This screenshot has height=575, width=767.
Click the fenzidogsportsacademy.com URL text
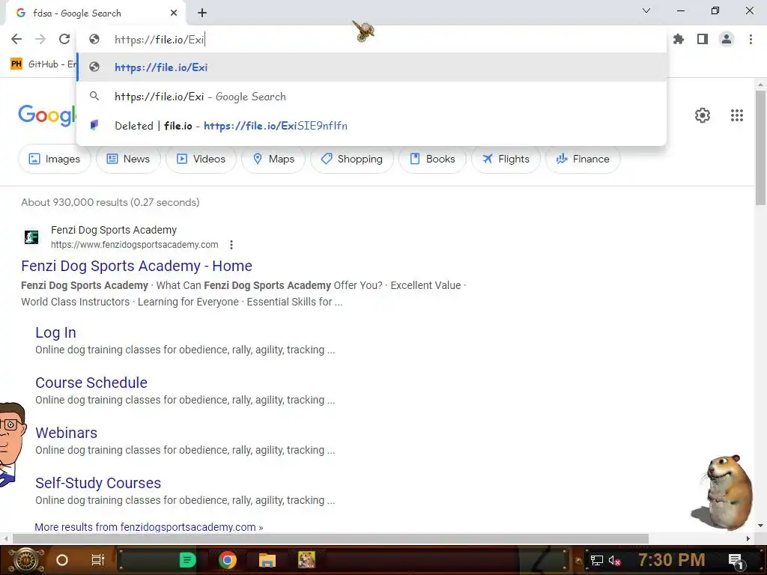coord(135,245)
